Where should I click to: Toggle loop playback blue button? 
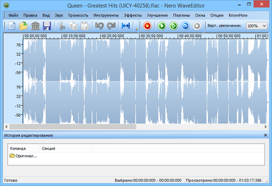[x=185, y=26]
